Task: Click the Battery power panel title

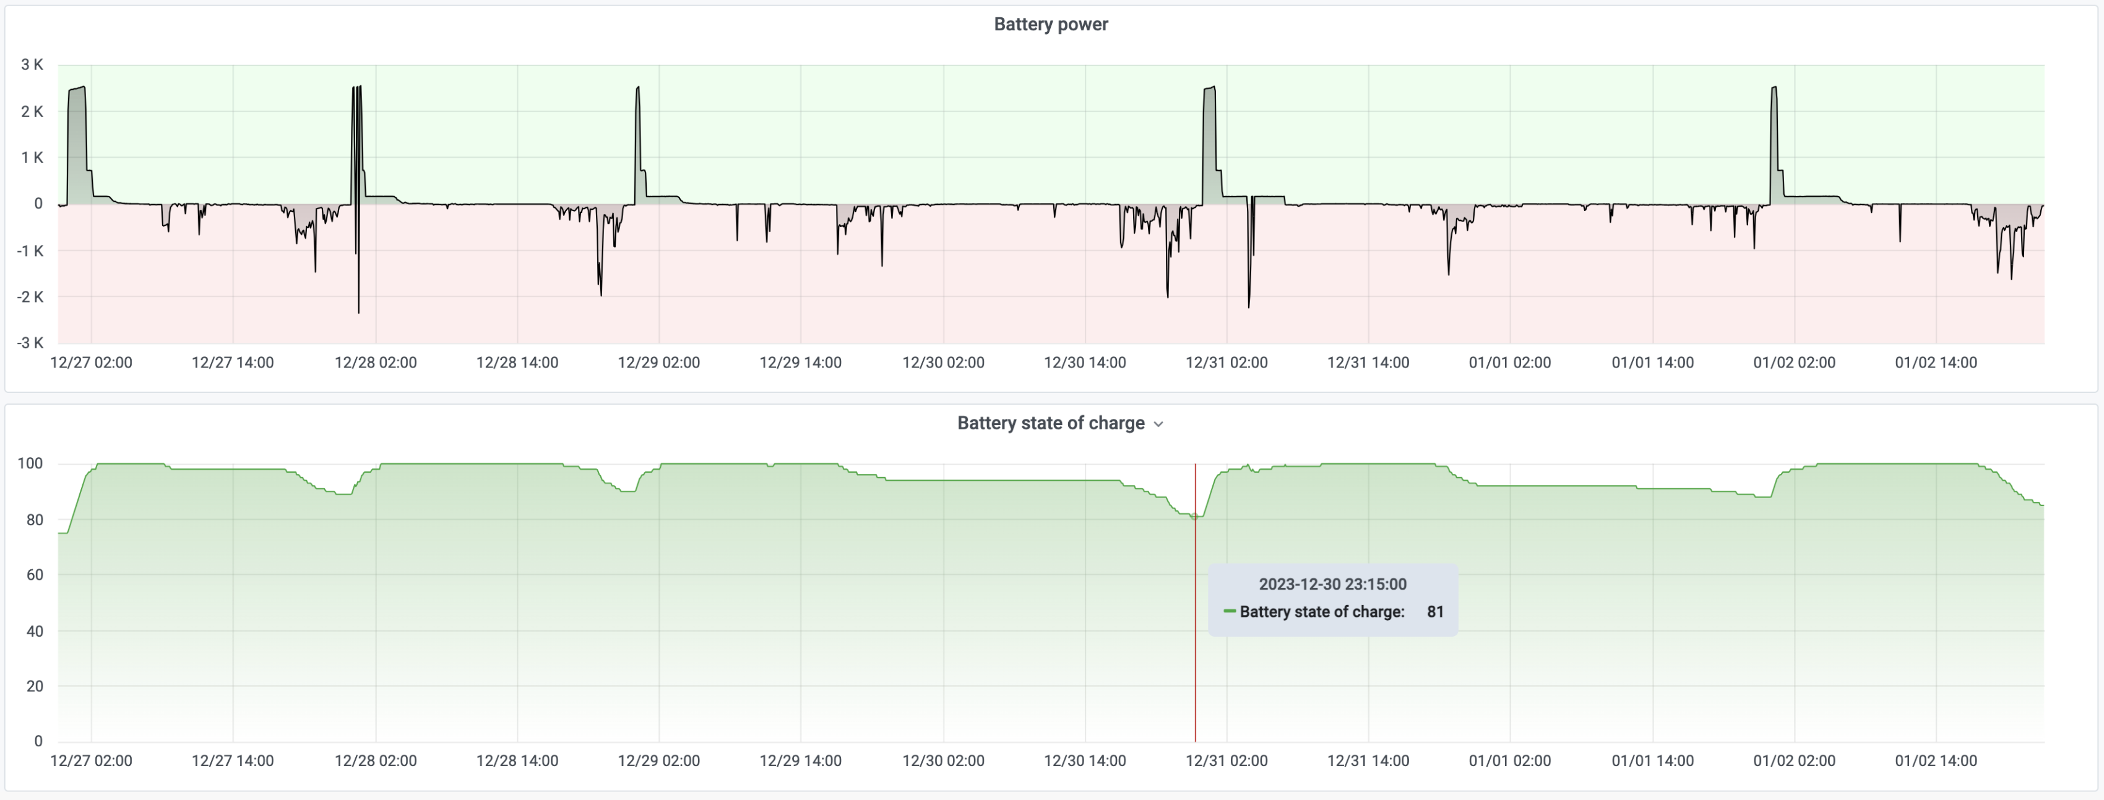Action: pyautogui.click(x=1050, y=25)
